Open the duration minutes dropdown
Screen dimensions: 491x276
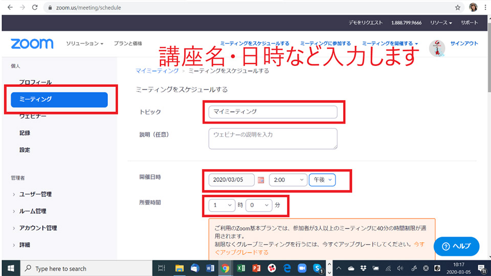pyautogui.click(x=259, y=205)
